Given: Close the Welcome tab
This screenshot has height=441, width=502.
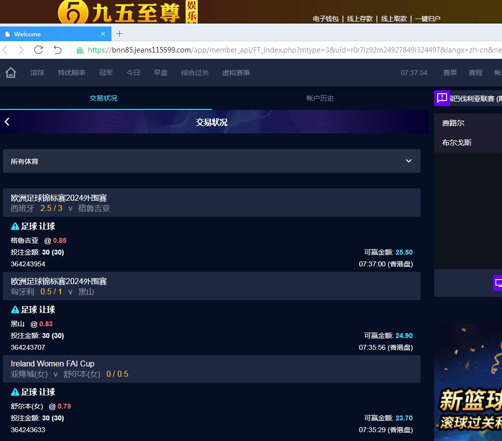Looking at the screenshot, I should click(x=103, y=34).
